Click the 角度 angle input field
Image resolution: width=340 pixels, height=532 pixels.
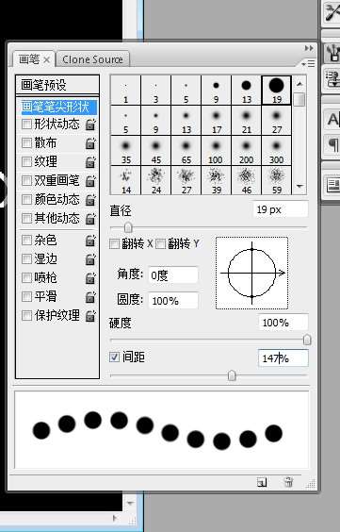(x=173, y=275)
